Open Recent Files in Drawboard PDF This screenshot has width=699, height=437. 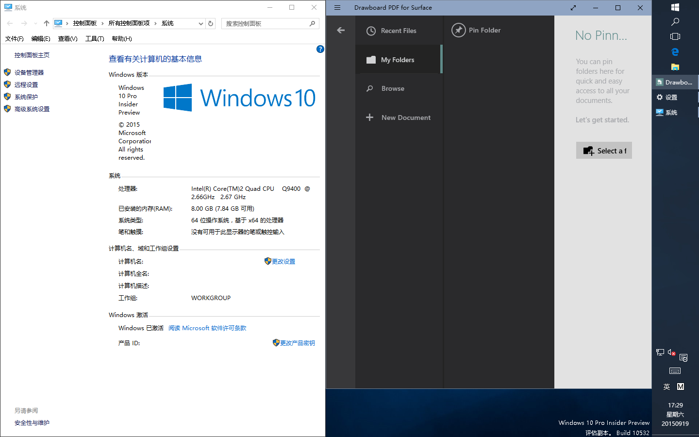tap(399, 31)
